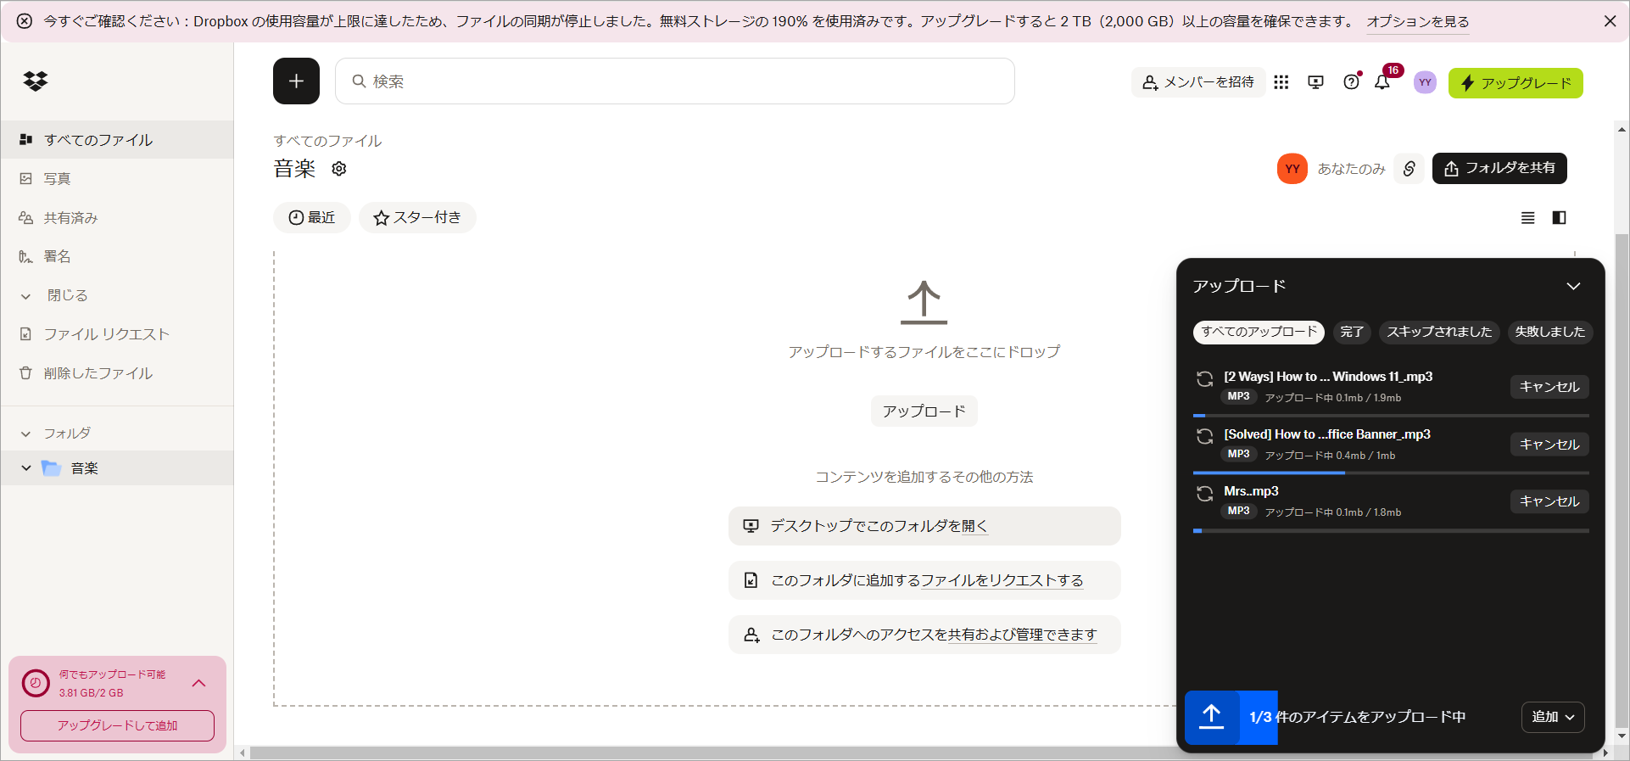
Task: Click sync icon for Mrs..mp3
Action: point(1204,494)
